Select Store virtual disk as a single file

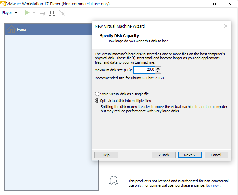(122, 94)
